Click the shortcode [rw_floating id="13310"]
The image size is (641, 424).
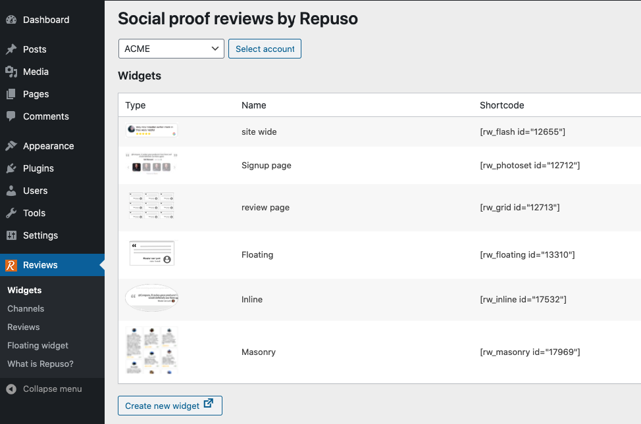coord(527,255)
